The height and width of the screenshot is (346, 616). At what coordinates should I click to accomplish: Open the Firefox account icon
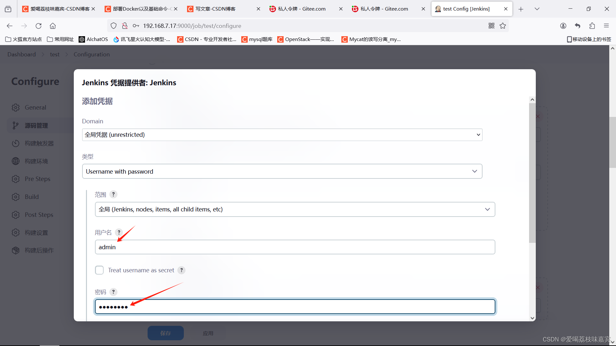pos(563,26)
